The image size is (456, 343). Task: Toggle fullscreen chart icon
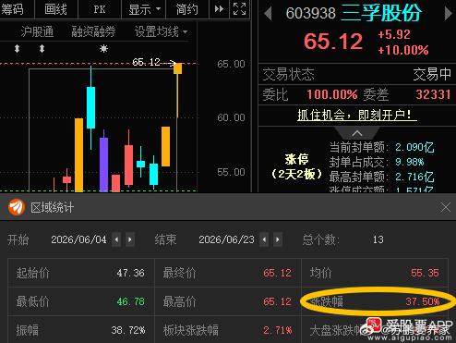239,9
